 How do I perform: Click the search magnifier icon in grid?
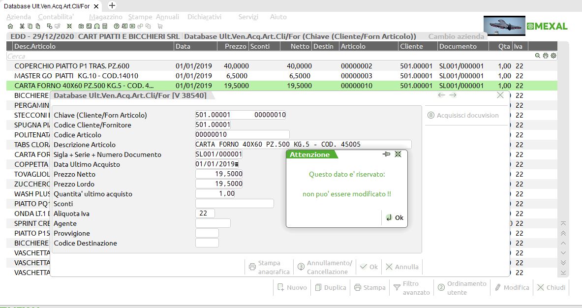click(x=538, y=56)
